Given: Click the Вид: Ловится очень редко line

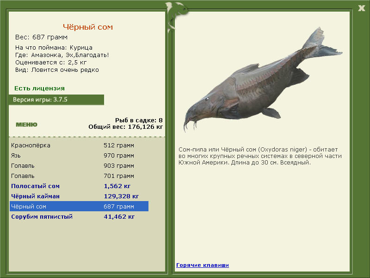Looking at the screenshot, I should (57, 70).
